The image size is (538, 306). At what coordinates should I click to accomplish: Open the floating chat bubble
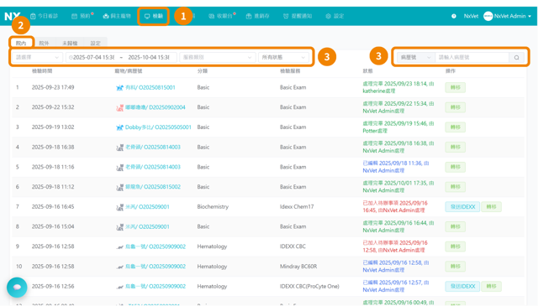(x=17, y=288)
